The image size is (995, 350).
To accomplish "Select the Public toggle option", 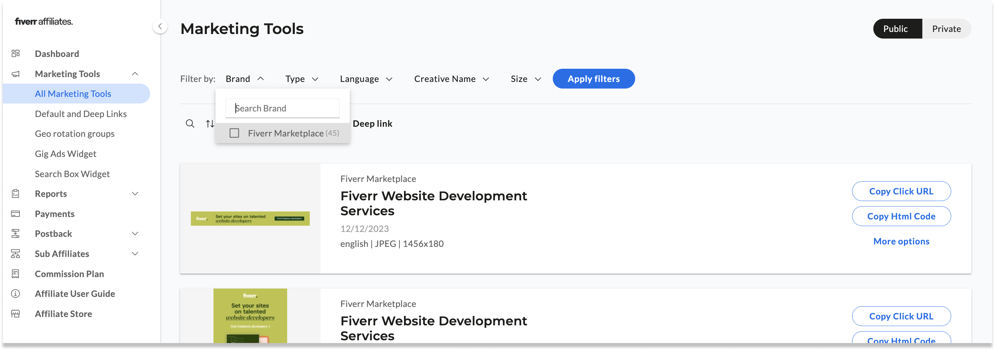I will tap(895, 28).
